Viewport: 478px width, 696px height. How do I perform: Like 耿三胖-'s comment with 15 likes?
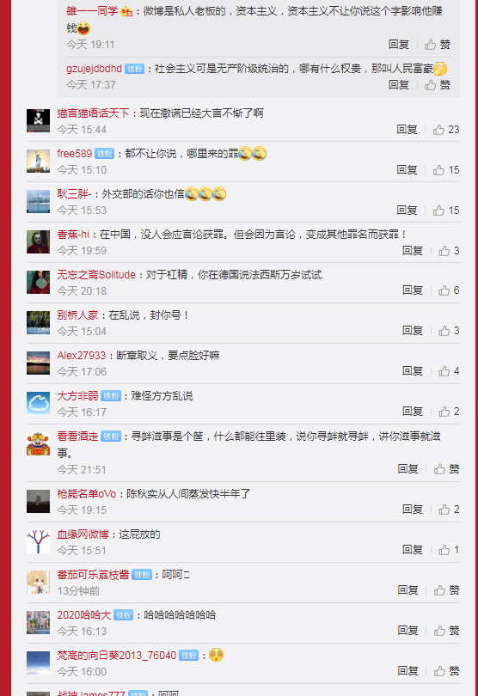point(446,211)
